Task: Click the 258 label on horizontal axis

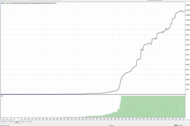Action: [x=61, y=119]
